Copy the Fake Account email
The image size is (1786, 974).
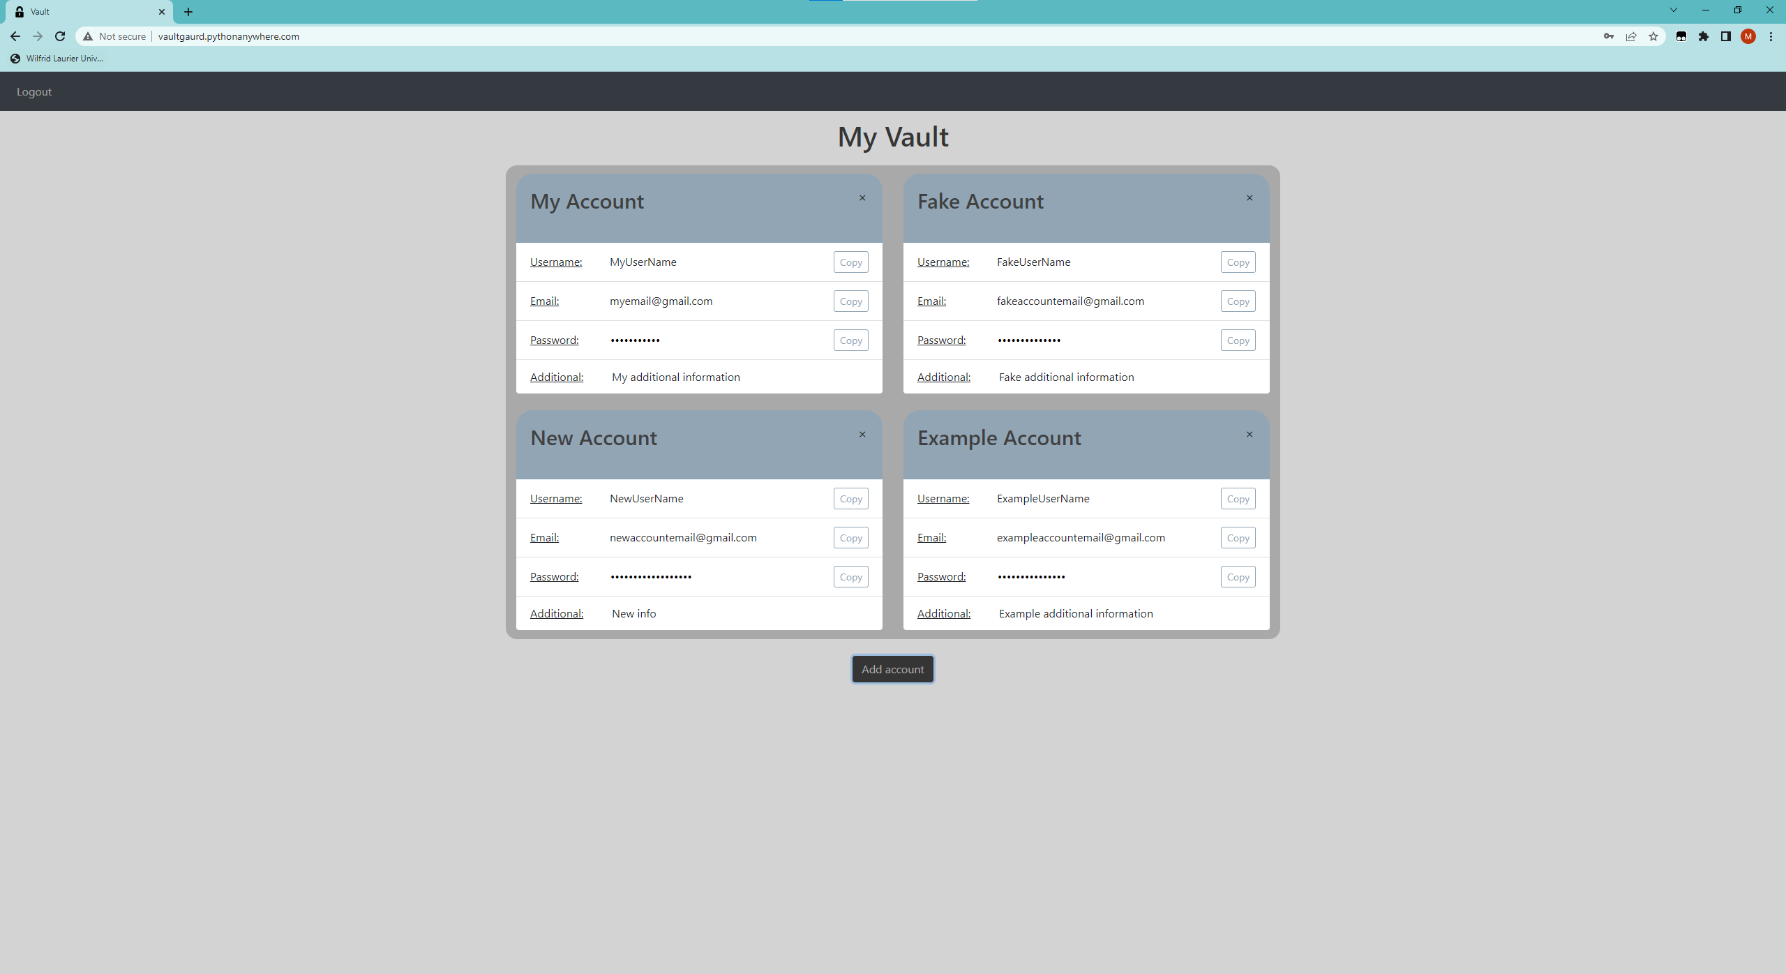pyautogui.click(x=1237, y=301)
